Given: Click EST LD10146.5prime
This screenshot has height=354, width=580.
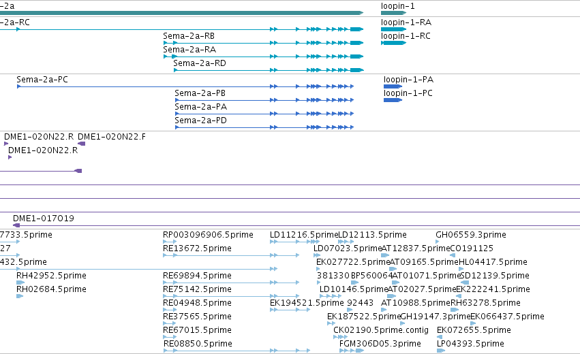Looking at the screenshot, I should point(331,296).
